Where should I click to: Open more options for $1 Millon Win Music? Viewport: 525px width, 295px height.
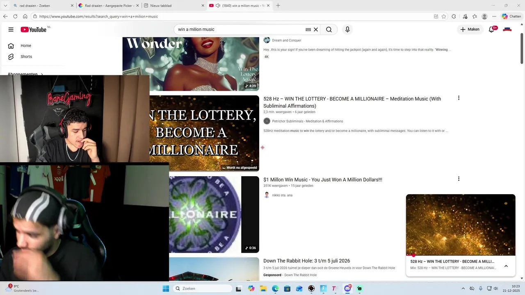pyautogui.click(x=459, y=179)
